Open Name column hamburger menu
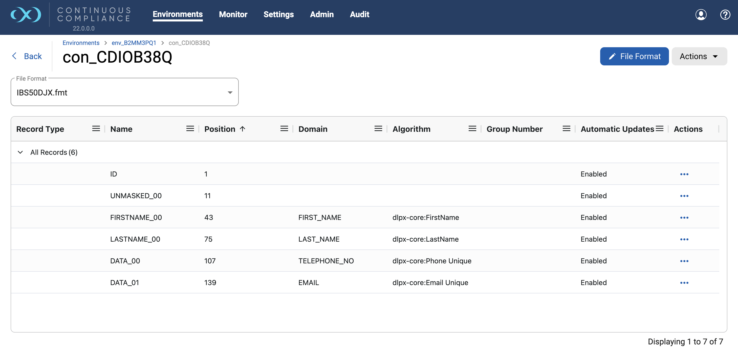The width and height of the screenshot is (738, 353). click(x=190, y=129)
